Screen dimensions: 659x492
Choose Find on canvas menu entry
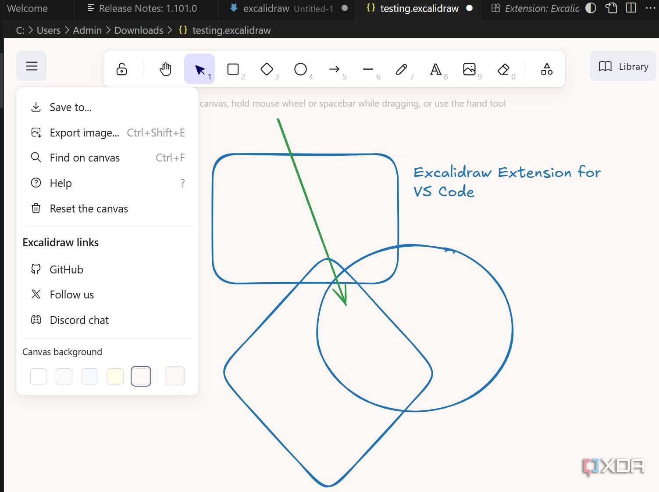[107, 158]
